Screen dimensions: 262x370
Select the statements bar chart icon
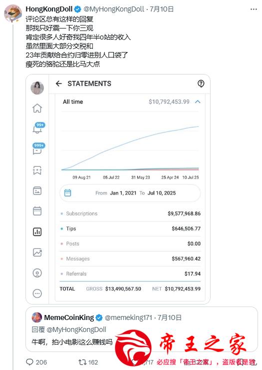[37, 231]
